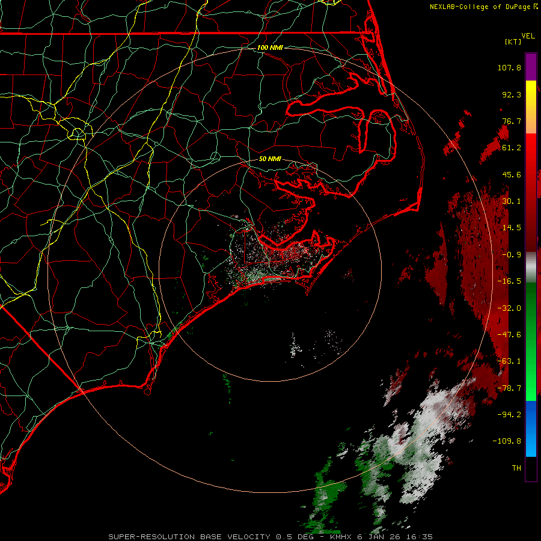Click the -109.8 legend value

[507, 441]
